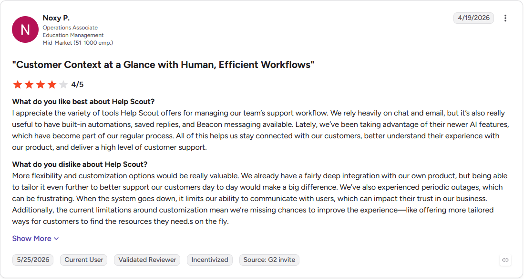Click the Current User tag
This screenshot has height=279, width=524.
tap(83, 260)
